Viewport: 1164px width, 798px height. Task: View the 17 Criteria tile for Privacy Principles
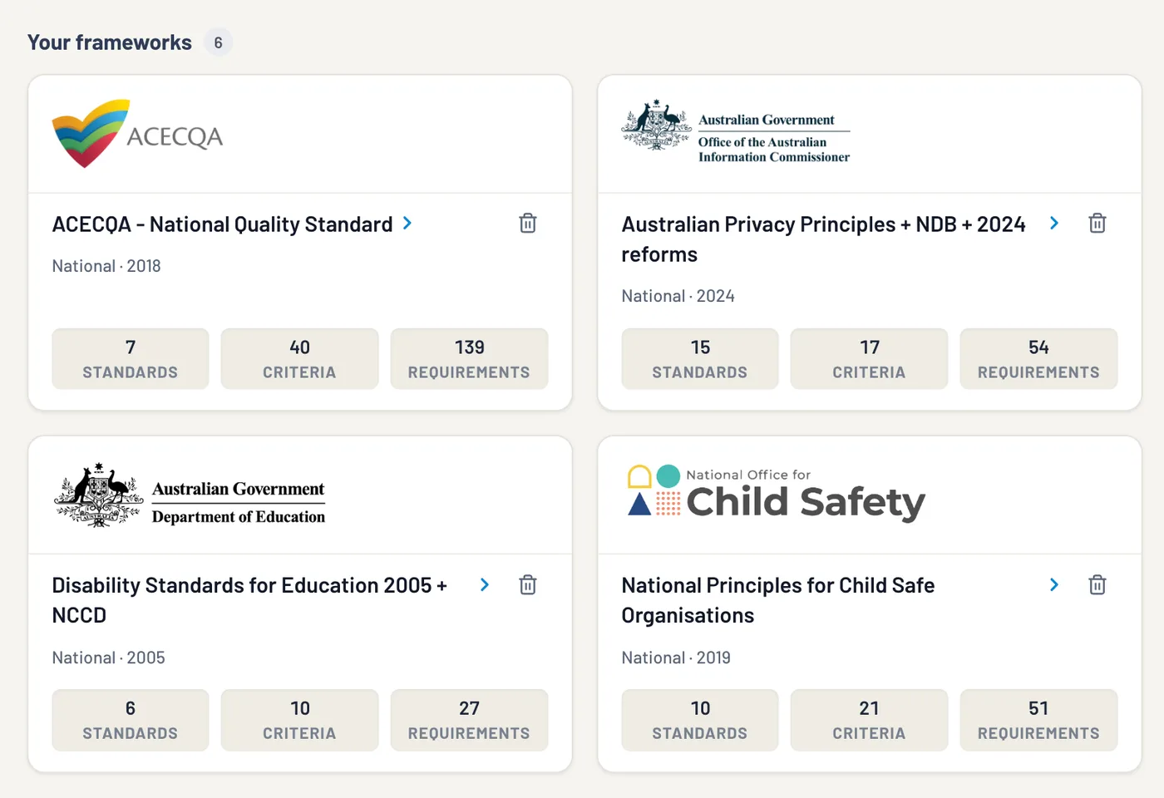(870, 359)
